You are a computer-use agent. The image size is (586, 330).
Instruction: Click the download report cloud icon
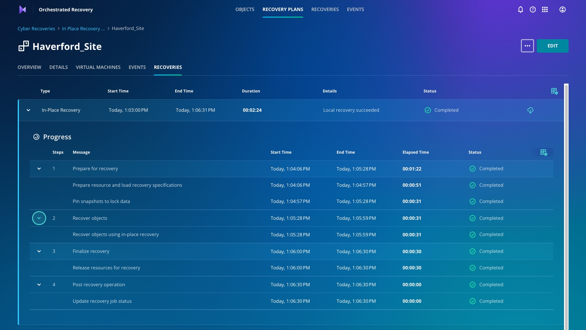pyautogui.click(x=530, y=110)
